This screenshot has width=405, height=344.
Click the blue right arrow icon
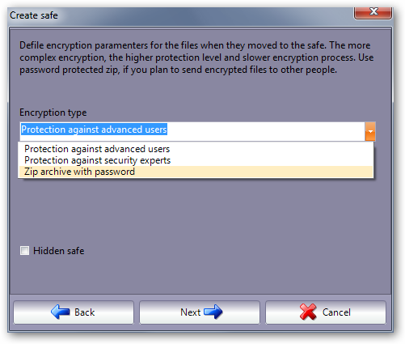coord(213,312)
